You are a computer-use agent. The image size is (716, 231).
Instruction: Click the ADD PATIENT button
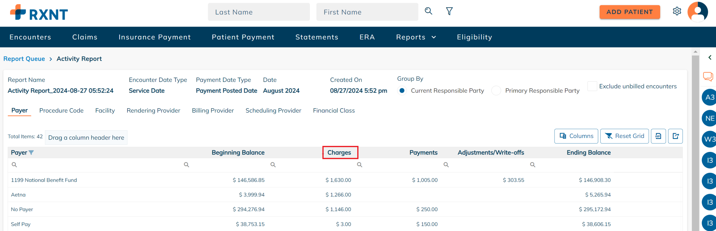tap(629, 12)
